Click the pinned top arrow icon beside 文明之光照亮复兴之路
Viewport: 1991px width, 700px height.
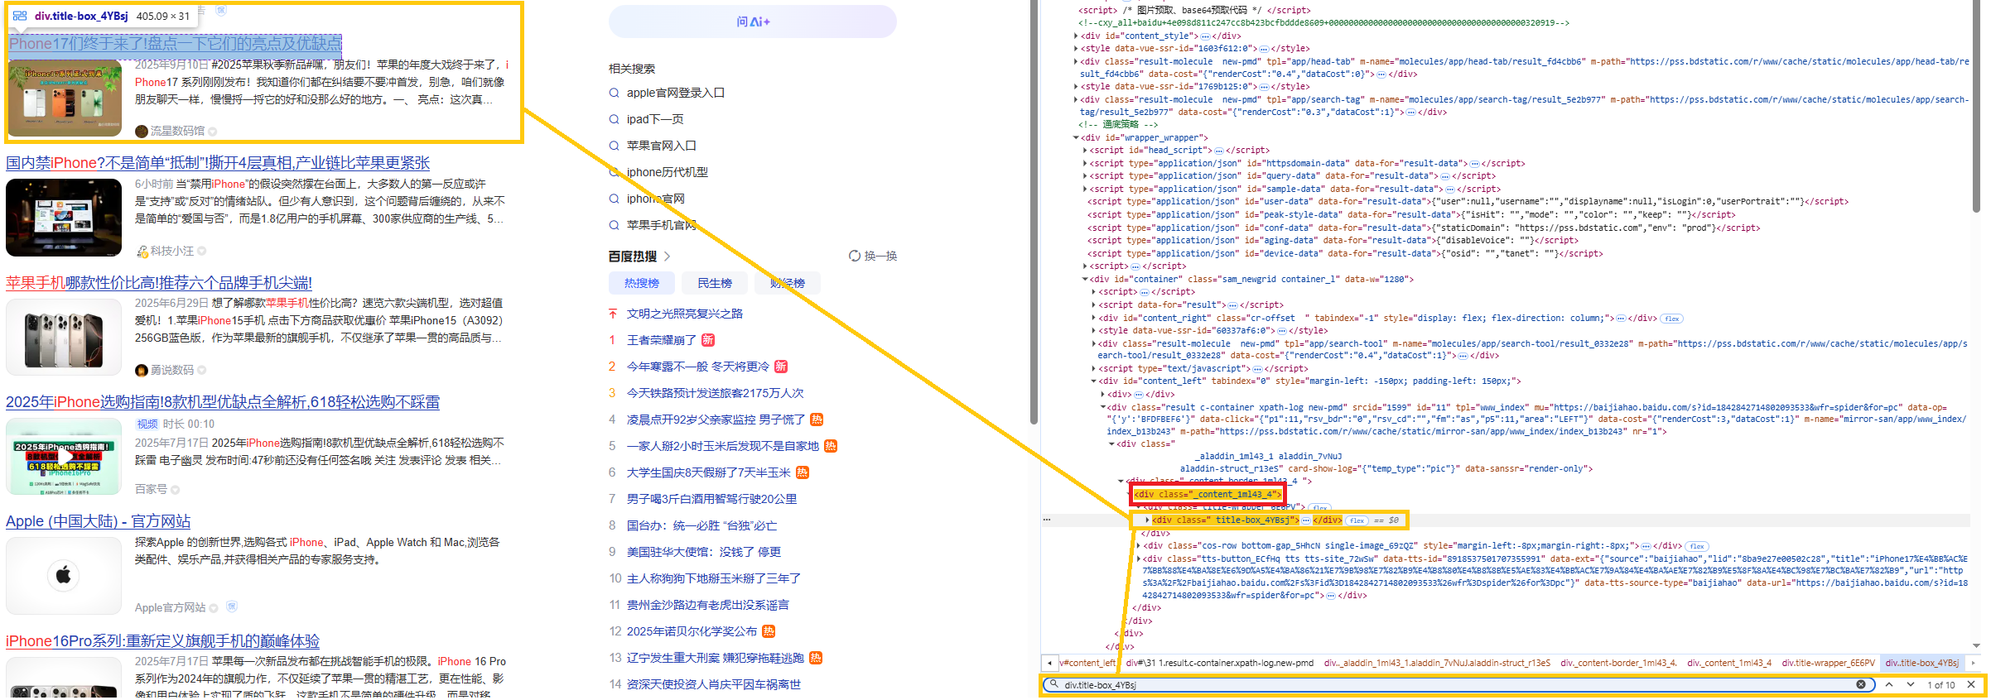[x=613, y=314]
